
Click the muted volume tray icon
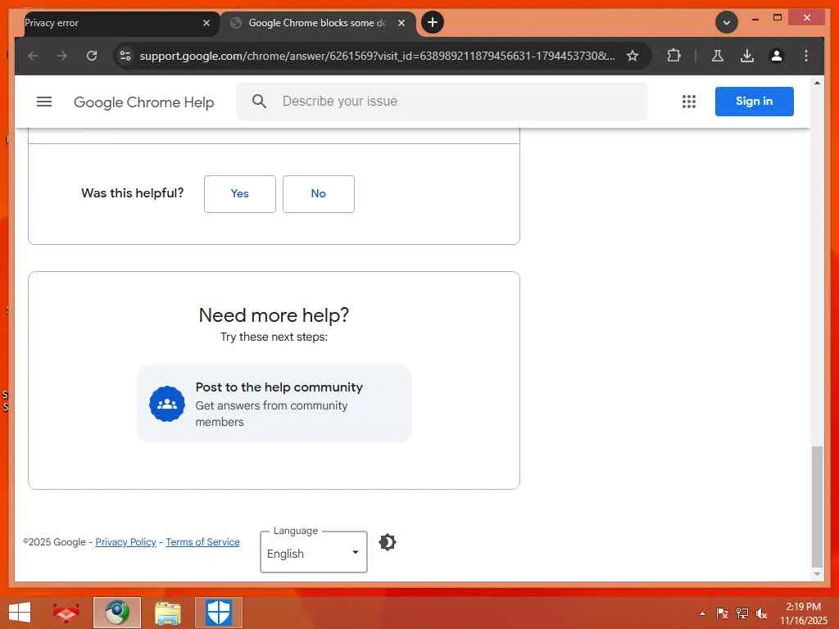pos(761,613)
